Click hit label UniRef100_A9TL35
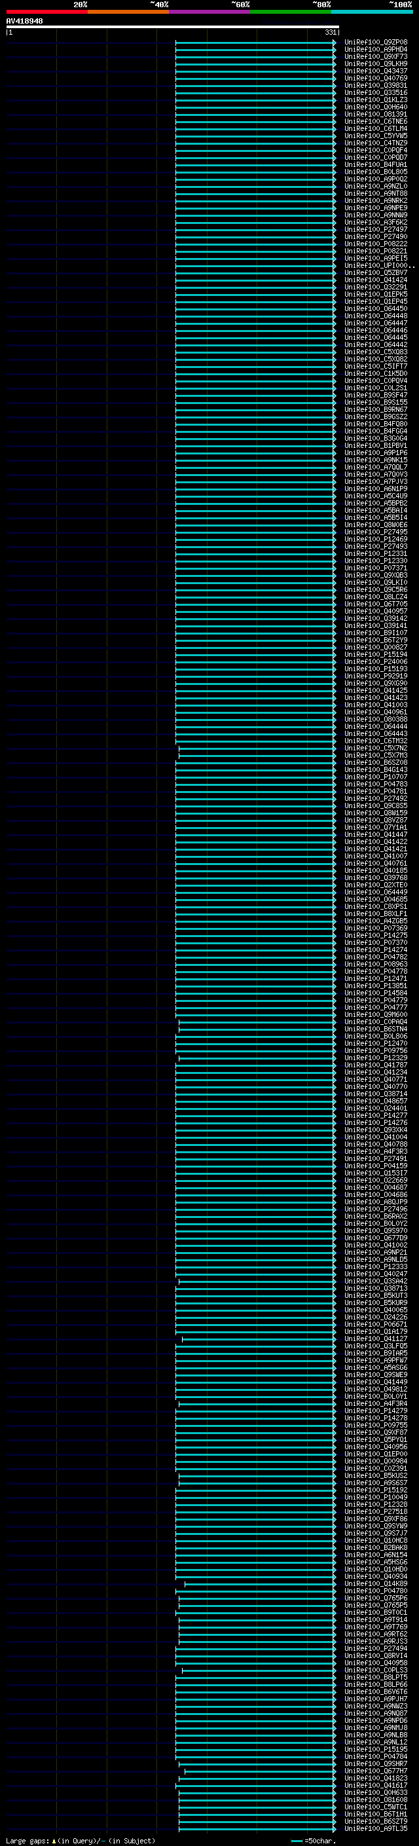The height and width of the screenshot is (1846, 419). pyautogui.click(x=376, y=1828)
